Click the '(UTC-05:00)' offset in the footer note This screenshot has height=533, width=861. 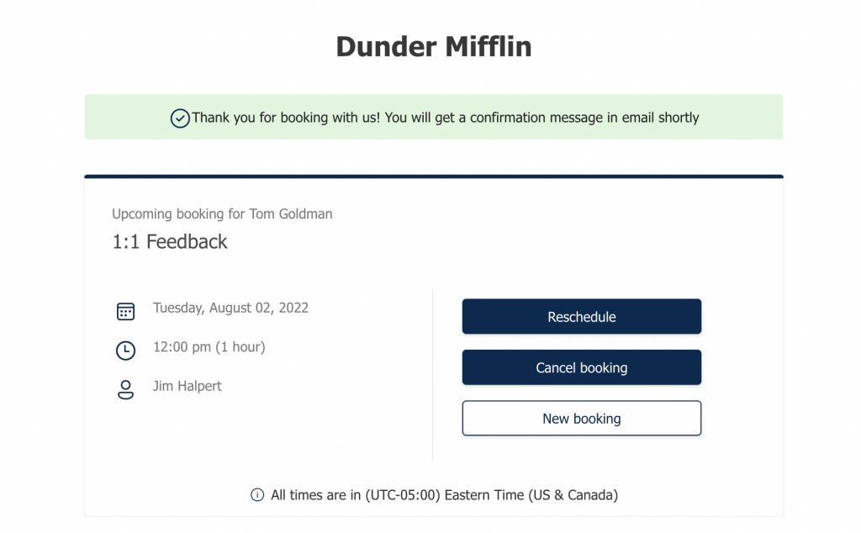pyautogui.click(x=402, y=495)
